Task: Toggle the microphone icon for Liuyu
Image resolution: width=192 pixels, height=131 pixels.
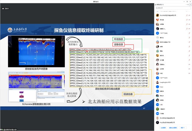Action: pos(189,87)
